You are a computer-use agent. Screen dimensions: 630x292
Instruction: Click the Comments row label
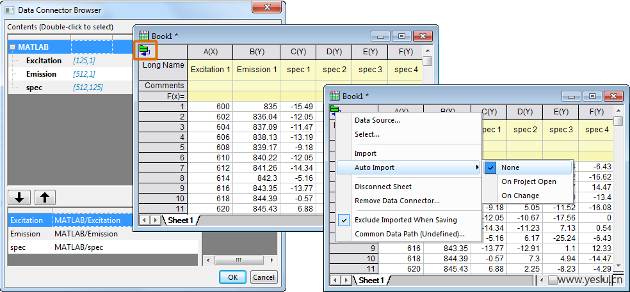click(163, 86)
